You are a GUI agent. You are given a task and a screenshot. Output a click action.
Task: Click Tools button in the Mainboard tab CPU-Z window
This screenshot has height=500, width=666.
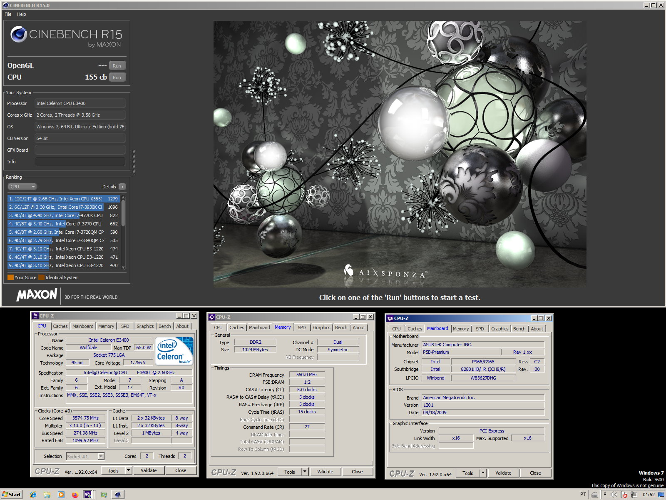(x=468, y=473)
